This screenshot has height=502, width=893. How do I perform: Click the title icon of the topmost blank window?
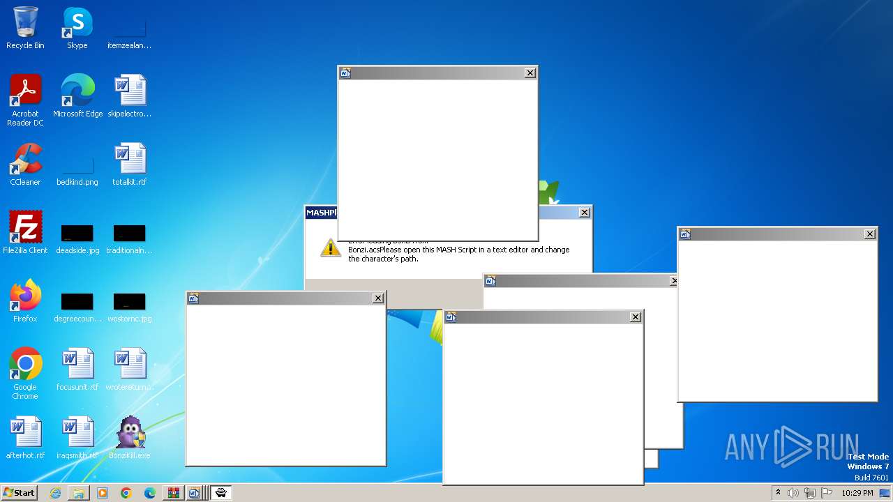point(345,73)
